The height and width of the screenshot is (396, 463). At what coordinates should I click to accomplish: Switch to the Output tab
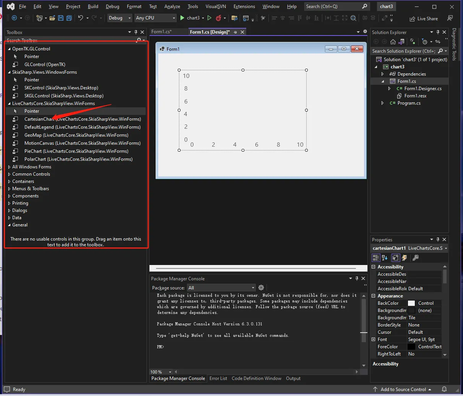pos(293,378)
